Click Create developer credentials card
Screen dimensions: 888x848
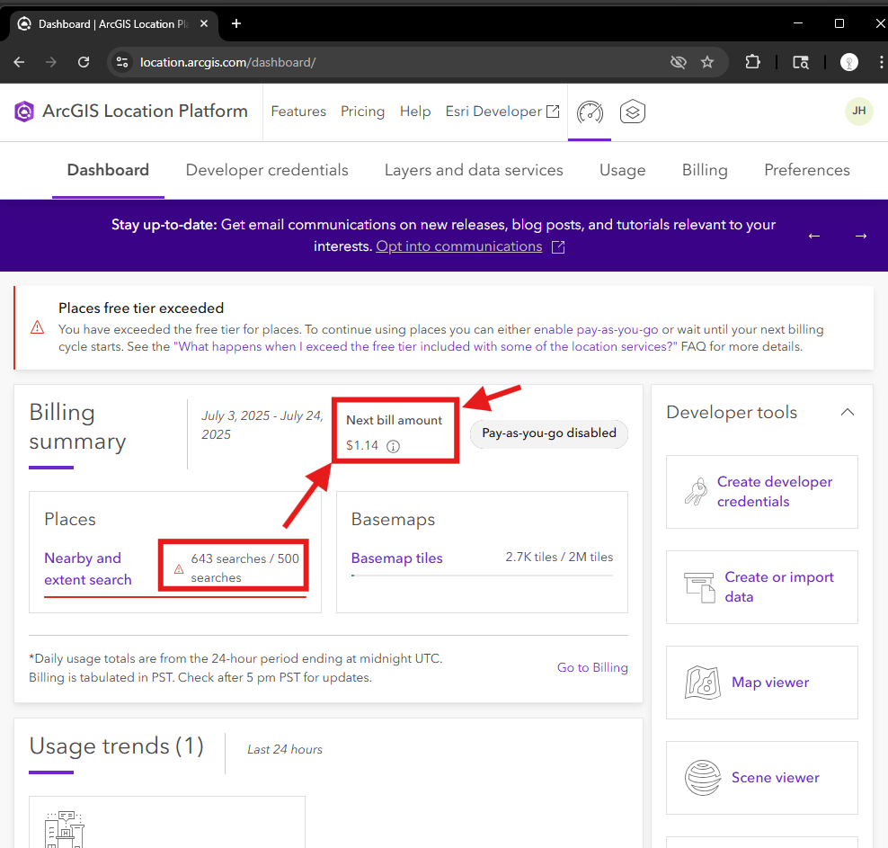tap(761, 492)
